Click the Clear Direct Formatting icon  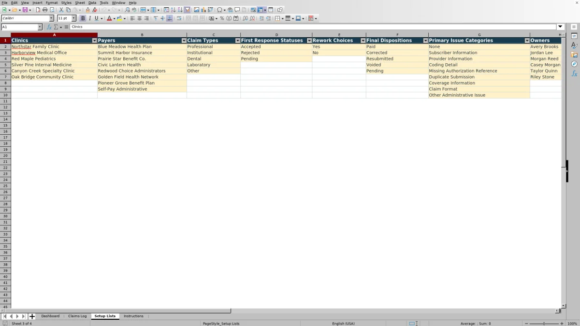pos(95,10)
